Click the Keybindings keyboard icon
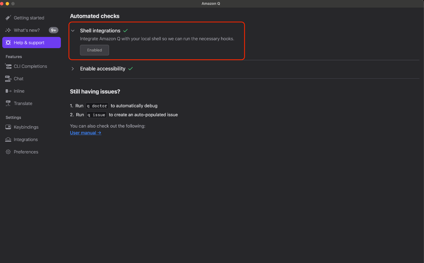Viewport: 424px width, 263px height. (8, 127)
